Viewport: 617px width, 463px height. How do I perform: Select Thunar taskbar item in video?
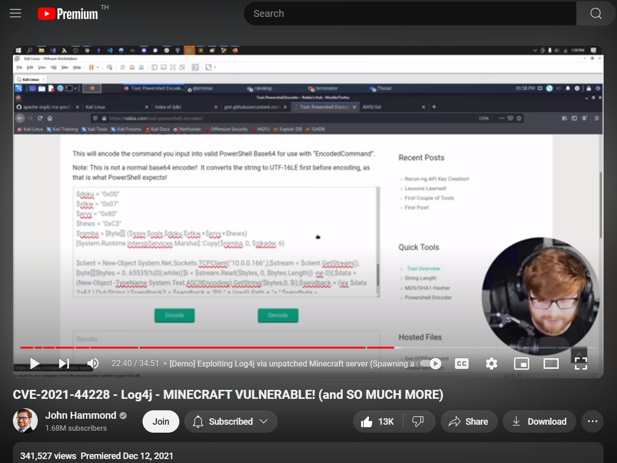click(382, 89)
